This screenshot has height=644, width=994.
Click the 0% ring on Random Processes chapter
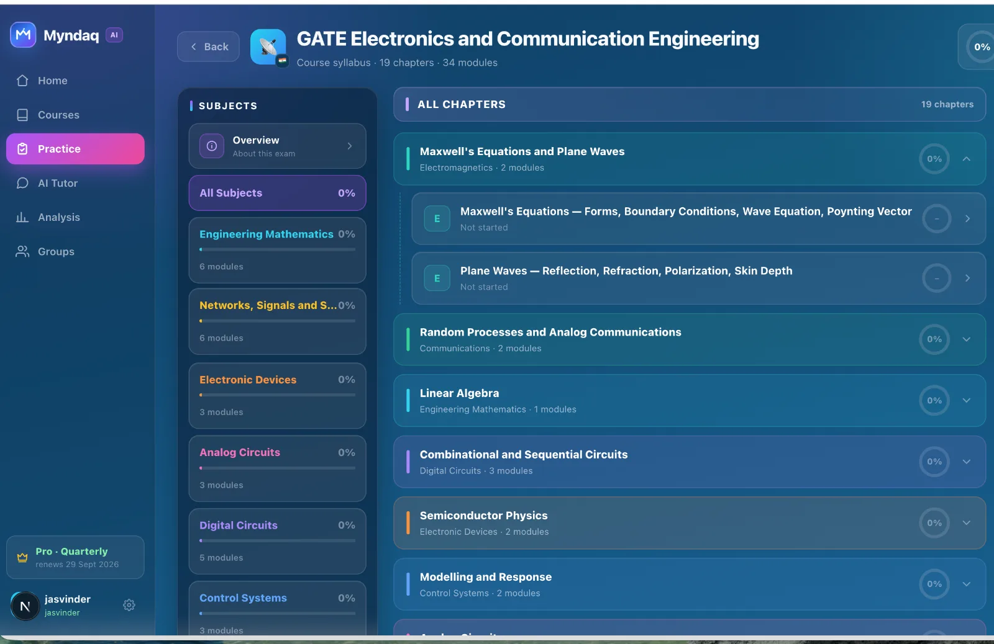[x=934, y=339]
